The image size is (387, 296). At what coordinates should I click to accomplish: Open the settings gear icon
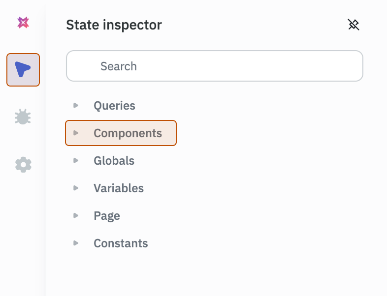pyautogui.click(x=23, y=165)
